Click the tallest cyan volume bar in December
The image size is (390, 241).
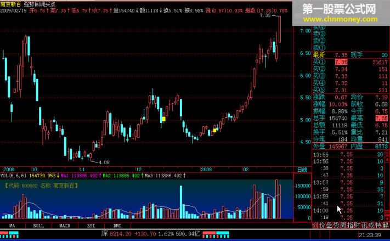pyautogui.click(x=181, y=202)
